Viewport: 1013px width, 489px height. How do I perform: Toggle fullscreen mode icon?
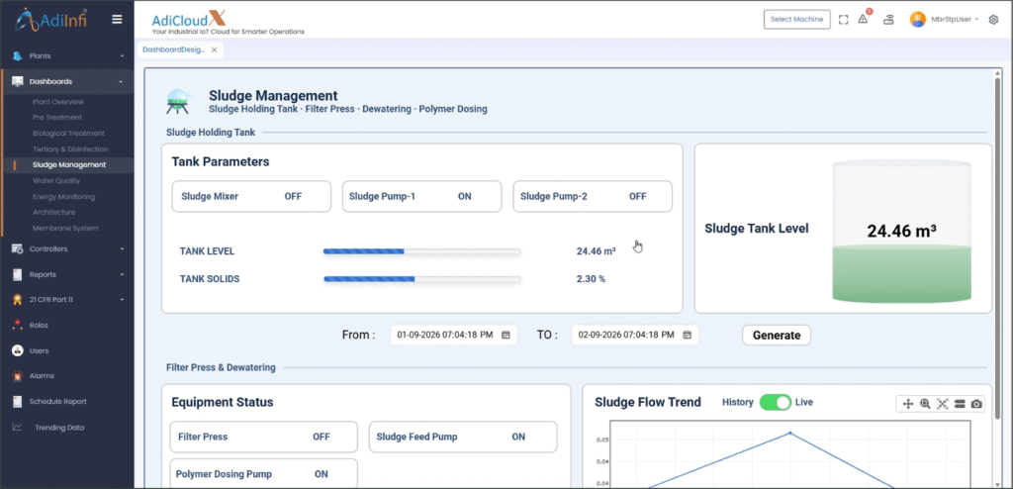(x=843, y=20)
